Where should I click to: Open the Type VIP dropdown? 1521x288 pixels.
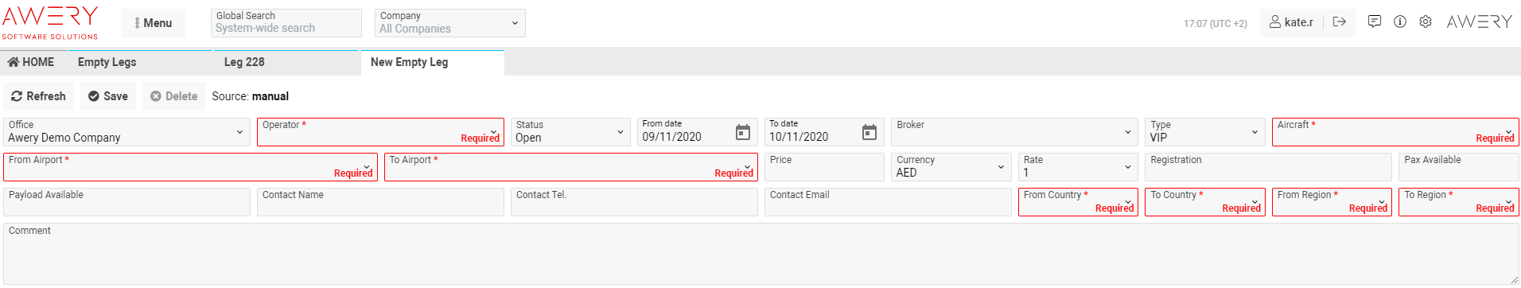(x=1205, y=132)
